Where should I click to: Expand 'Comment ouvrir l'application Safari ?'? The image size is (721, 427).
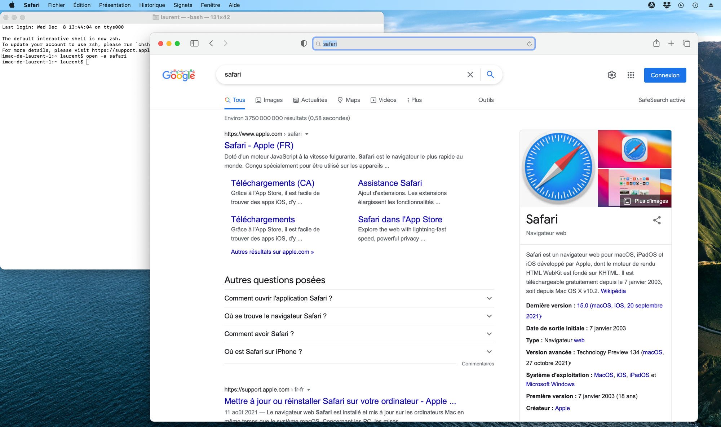359,298
